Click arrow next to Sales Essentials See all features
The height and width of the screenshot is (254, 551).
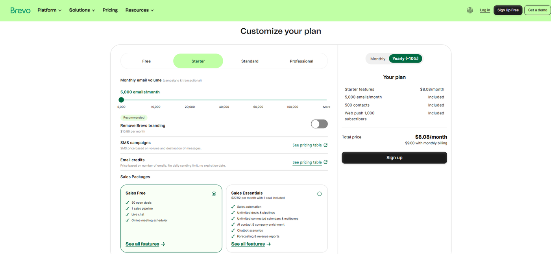[x=268, y=244]
